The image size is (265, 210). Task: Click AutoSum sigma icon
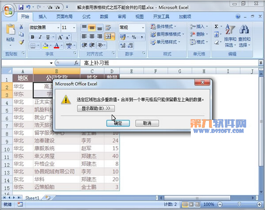pyautogui.click(x=216, y=27)
